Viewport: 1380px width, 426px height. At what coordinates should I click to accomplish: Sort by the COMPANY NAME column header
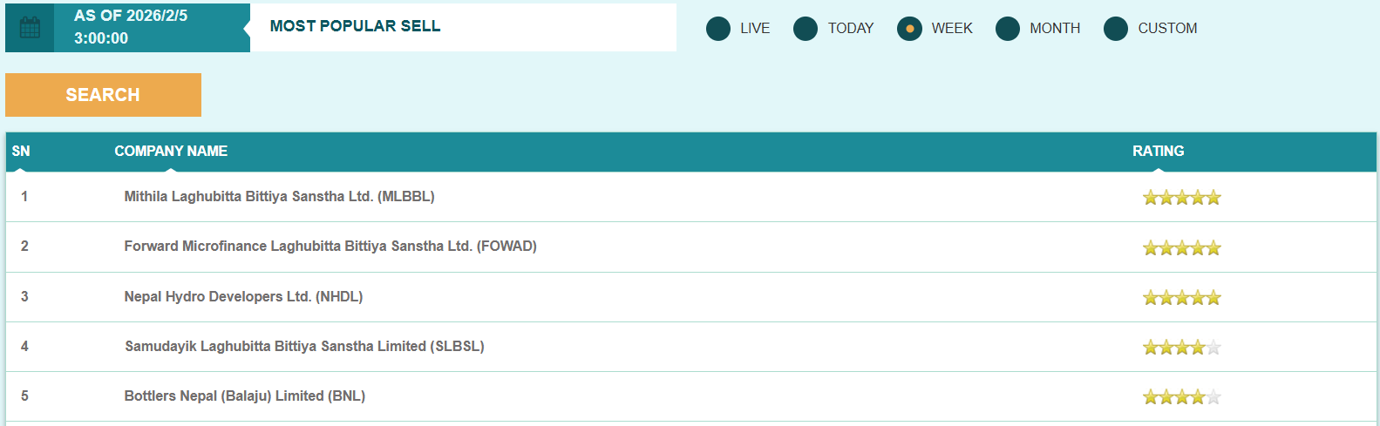(171, 152)
